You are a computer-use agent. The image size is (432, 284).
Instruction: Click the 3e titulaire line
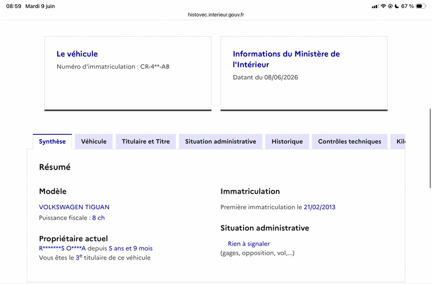[x=95, y=257]
